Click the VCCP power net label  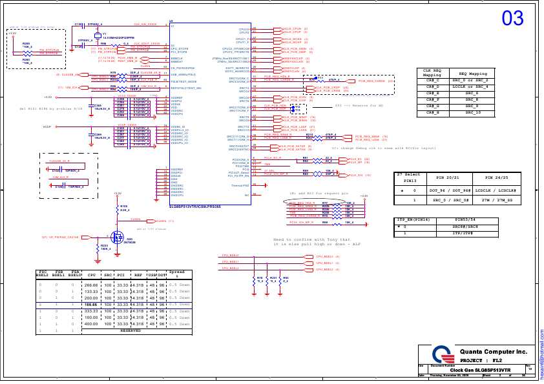[x=47, y=127]
